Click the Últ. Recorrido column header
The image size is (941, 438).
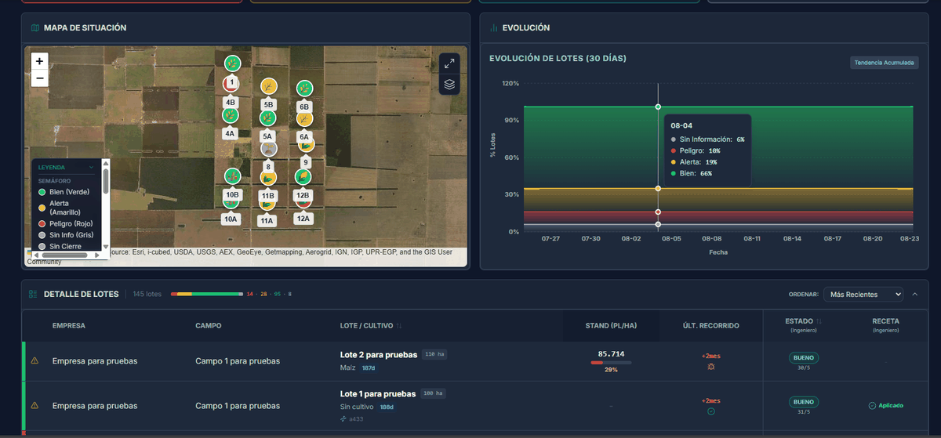[x=710, y=325]
